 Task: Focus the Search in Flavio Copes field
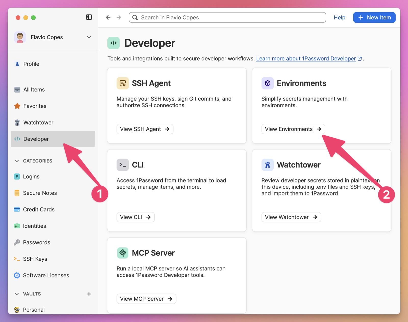(x=227, y=17)
